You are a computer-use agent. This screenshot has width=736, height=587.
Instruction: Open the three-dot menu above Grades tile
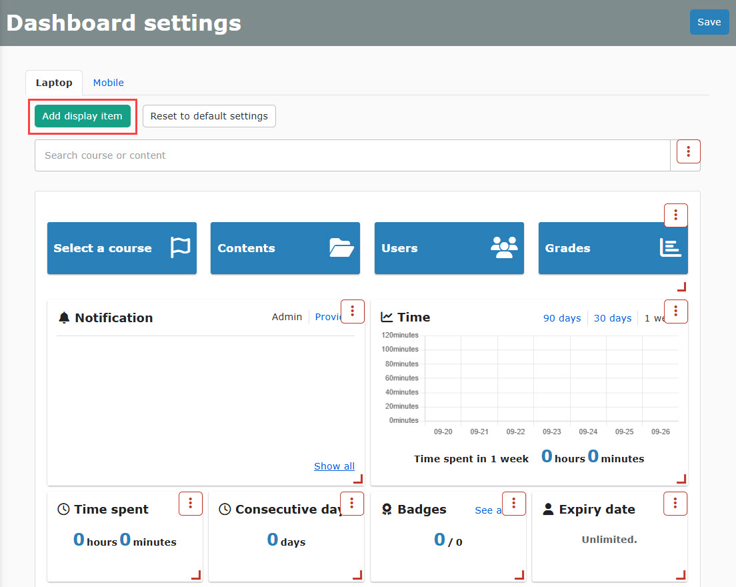click(x=675, y=215)
